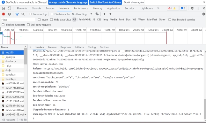The image size is (206, 123).
Task: Close the request details pane X
Action: [30, 47]
